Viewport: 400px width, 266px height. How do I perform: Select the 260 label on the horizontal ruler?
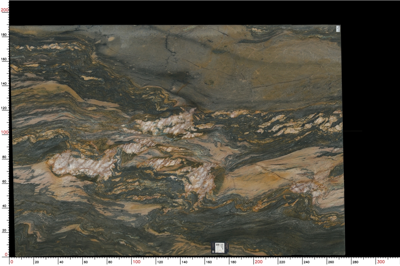pyautogui.click(x=331, y=262)
